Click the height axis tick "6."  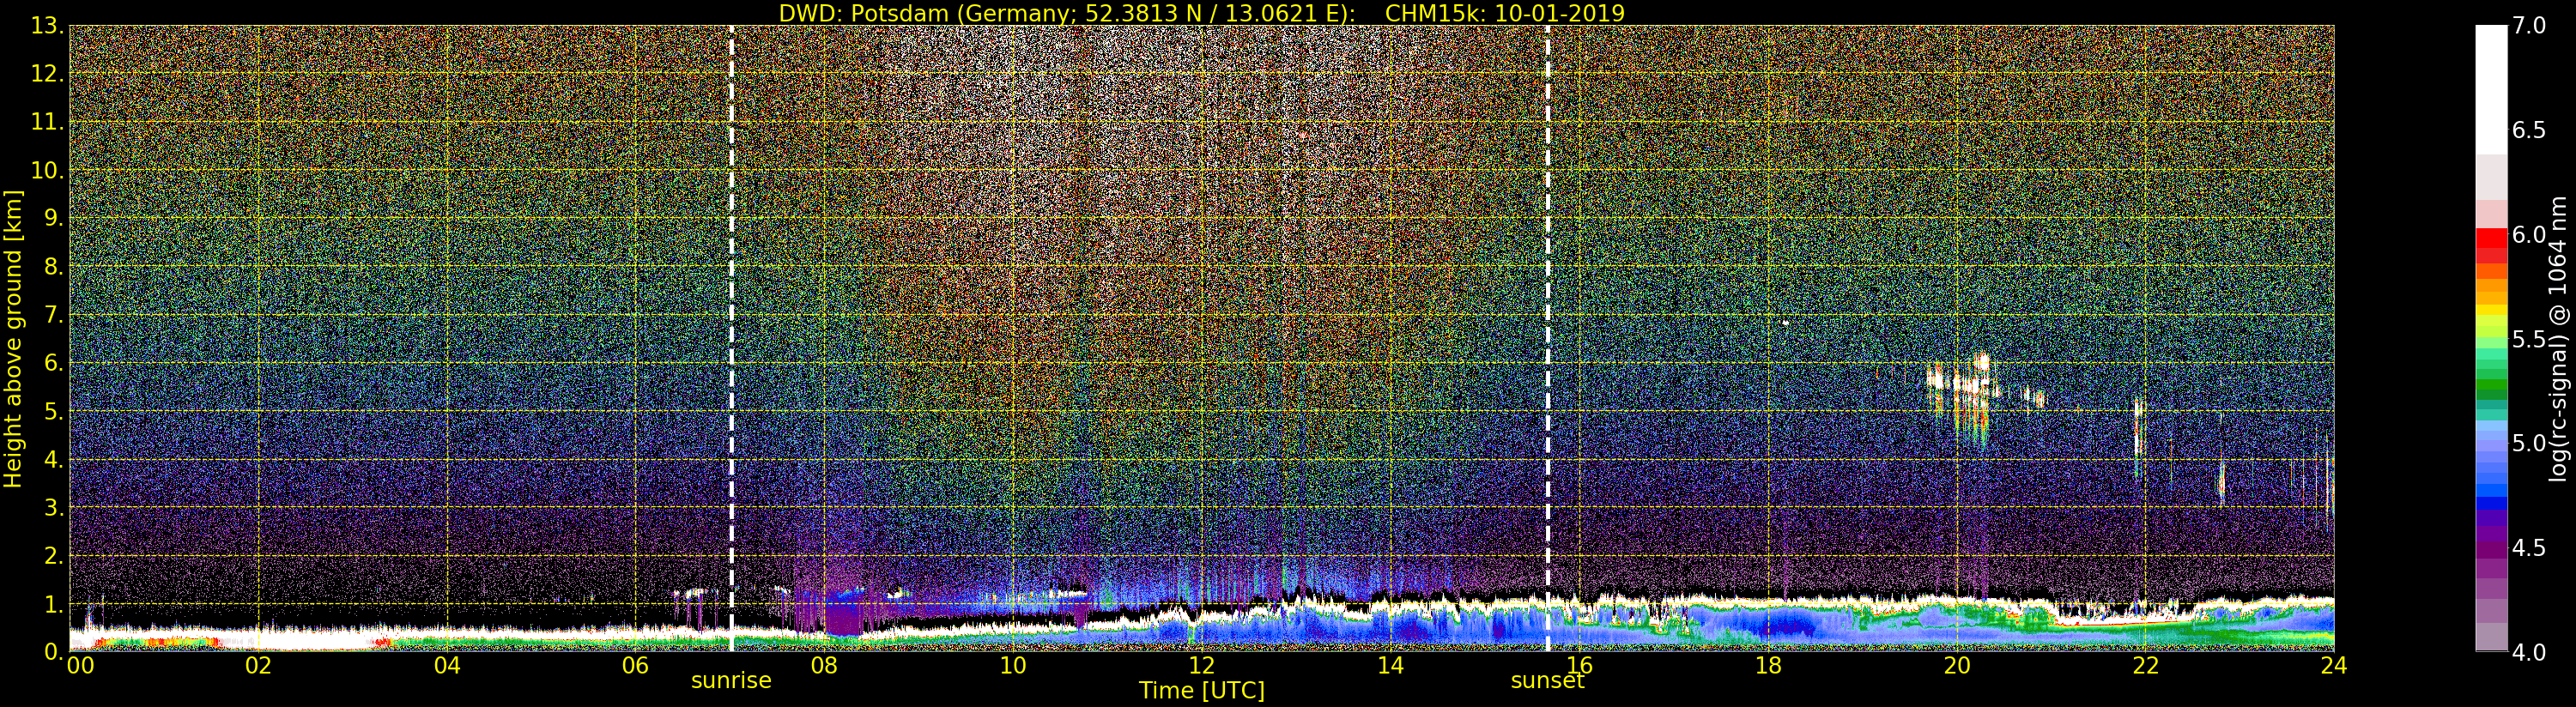pos(53,363)
